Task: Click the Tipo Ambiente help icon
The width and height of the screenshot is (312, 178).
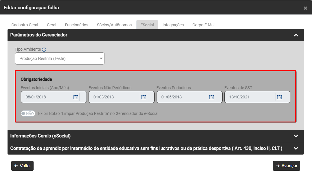Action: [44, 49]
